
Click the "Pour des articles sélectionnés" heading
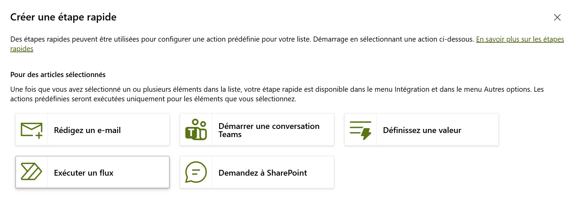[x=58, y=75]
